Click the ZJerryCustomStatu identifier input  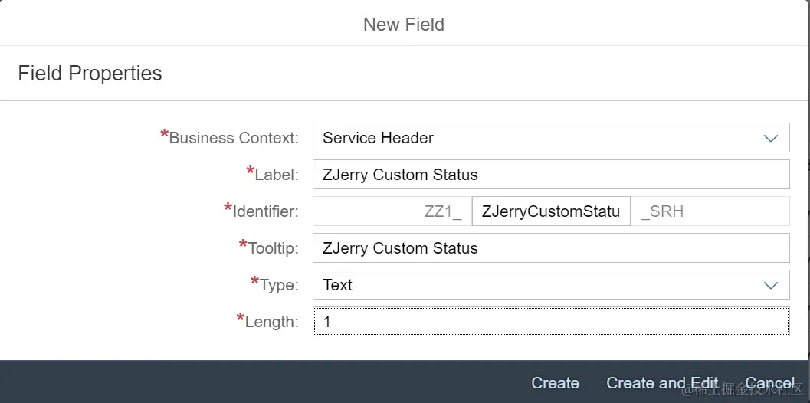click(550, 211)
